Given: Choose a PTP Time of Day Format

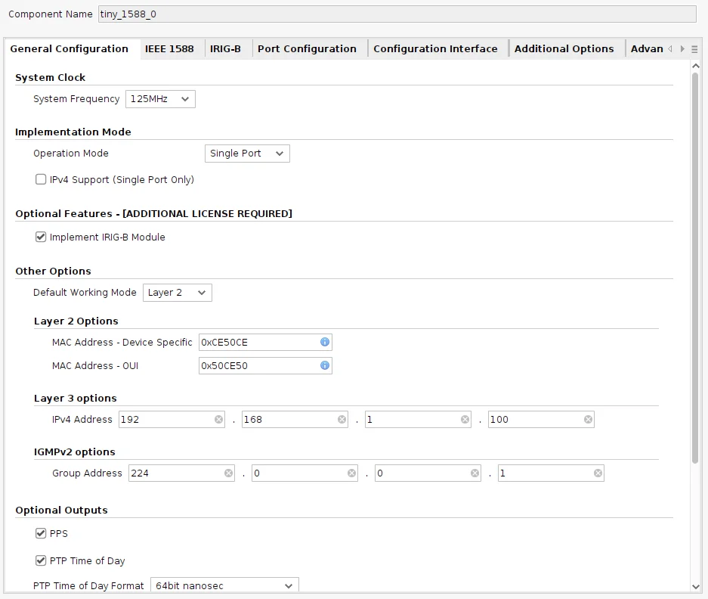Looking at the screenshot, I should (224, 586).
